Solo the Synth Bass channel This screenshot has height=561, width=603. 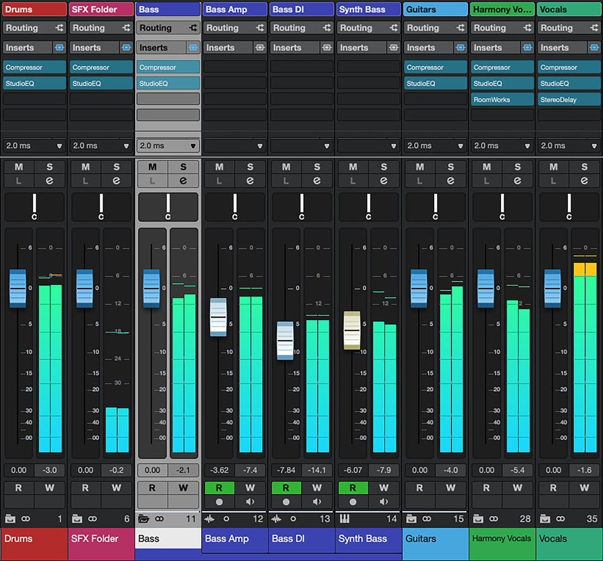click(x=384, y=167)
